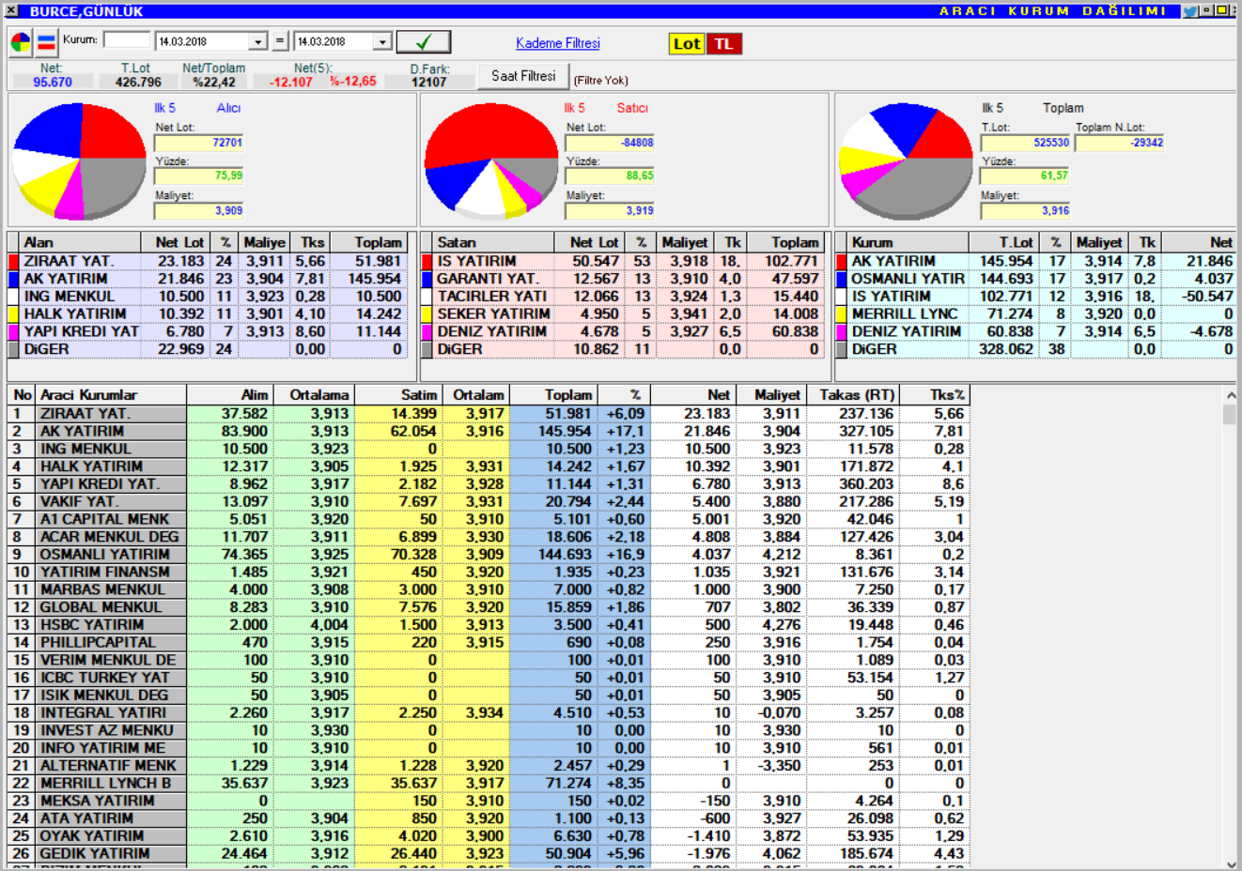Image resolution: width=1242 pixels, height=871 pixels.
Task: Click red swatch beside ZIRAAT YAT. in Alan table
Action: coord(14,261)
